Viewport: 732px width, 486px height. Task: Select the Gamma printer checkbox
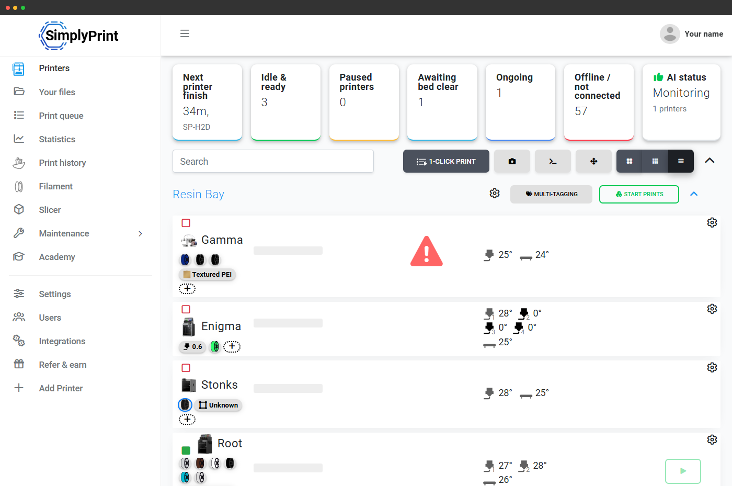coord(186,223)
